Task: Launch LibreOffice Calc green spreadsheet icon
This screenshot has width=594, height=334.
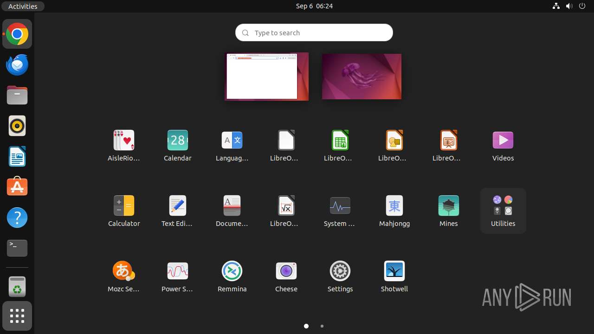Action: (340, 146)
